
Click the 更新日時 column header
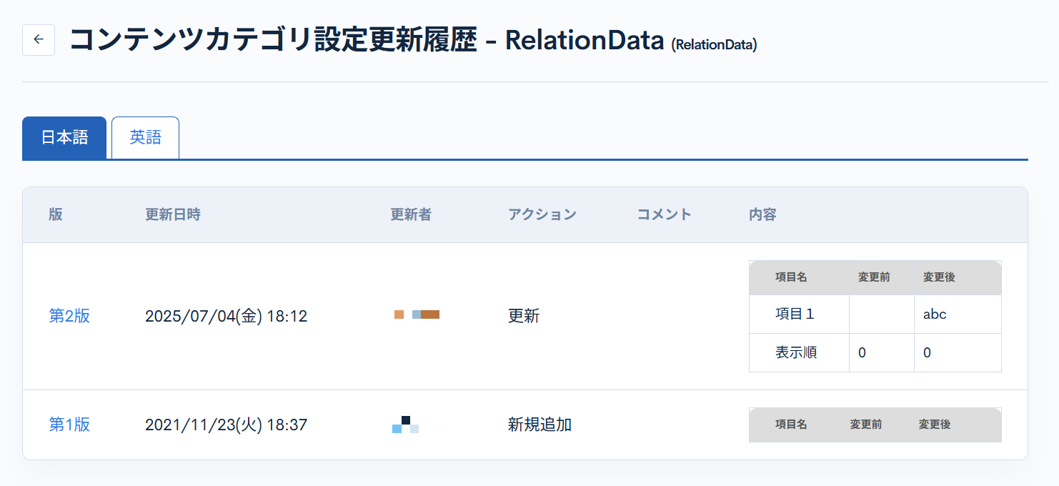coord(173,214)
